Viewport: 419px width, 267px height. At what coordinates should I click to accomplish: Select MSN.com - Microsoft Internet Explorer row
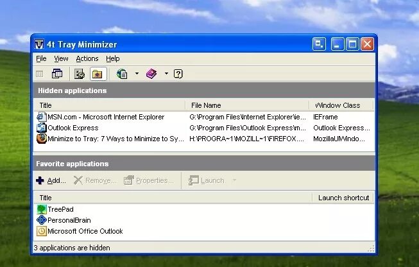(x=203, y=117)
